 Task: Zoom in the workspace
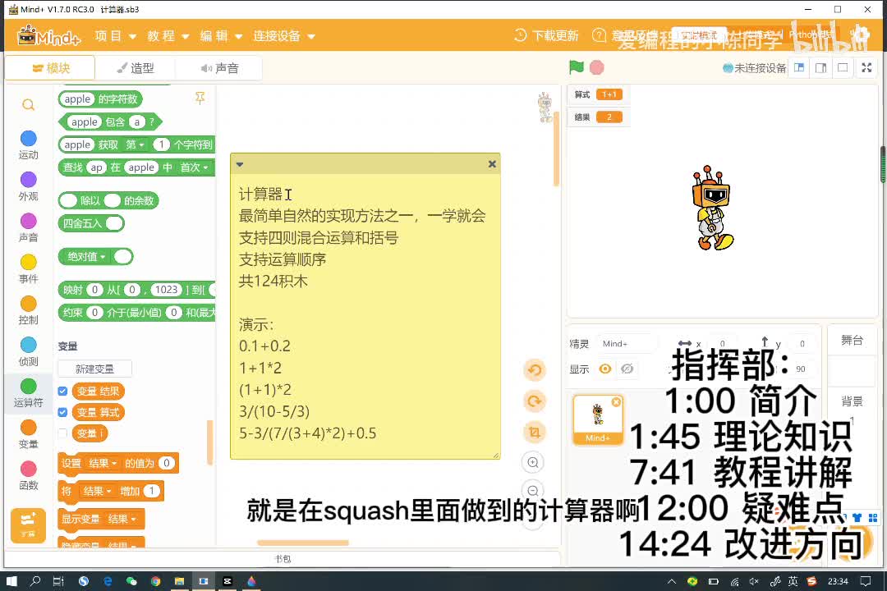533,462
